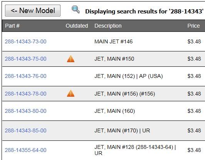
Task: Go back using the New Model button
Action: (x=33, y=10)
